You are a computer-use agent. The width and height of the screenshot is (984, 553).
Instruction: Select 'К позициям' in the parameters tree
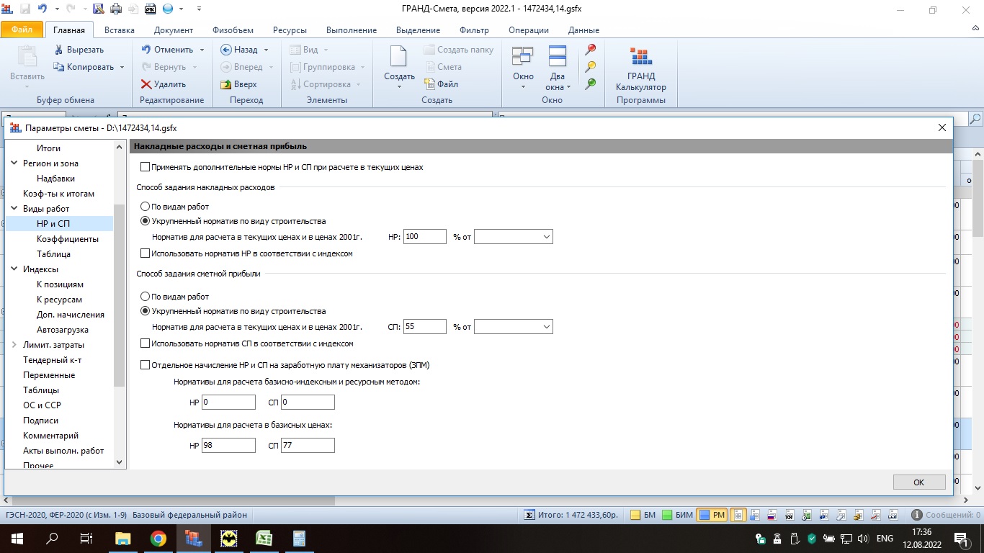60,284
